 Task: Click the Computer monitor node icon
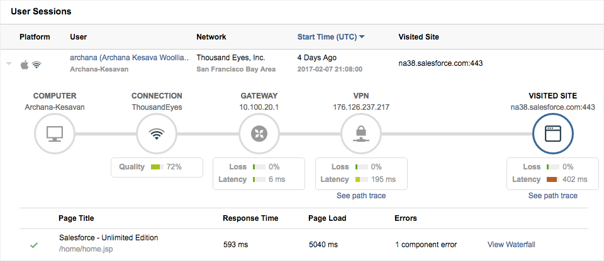[55, 134]
